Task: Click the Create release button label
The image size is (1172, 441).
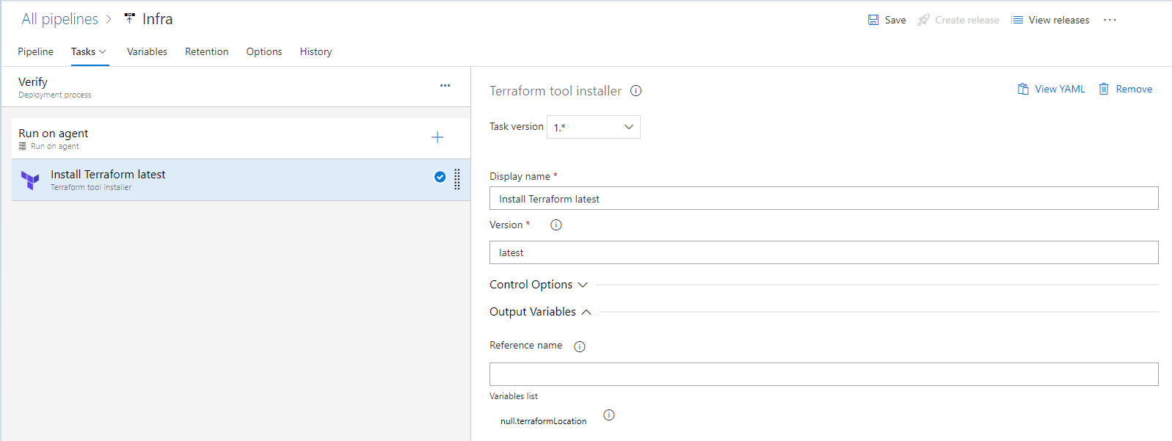Action: click(x=967, y=20)
